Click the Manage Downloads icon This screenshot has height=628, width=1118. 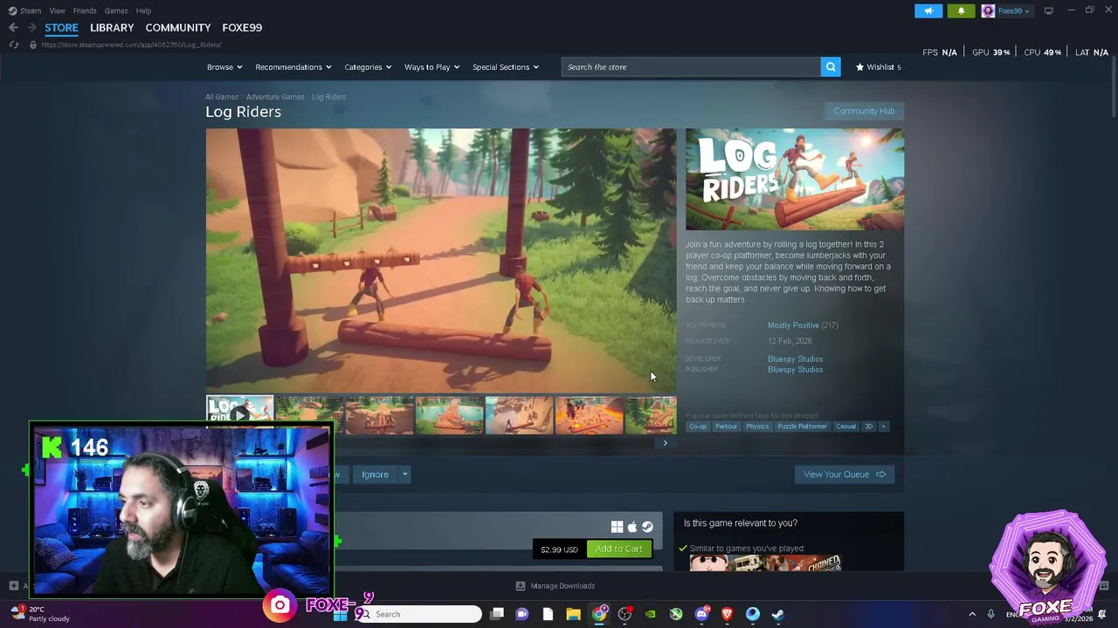click(x=521, y=586)
